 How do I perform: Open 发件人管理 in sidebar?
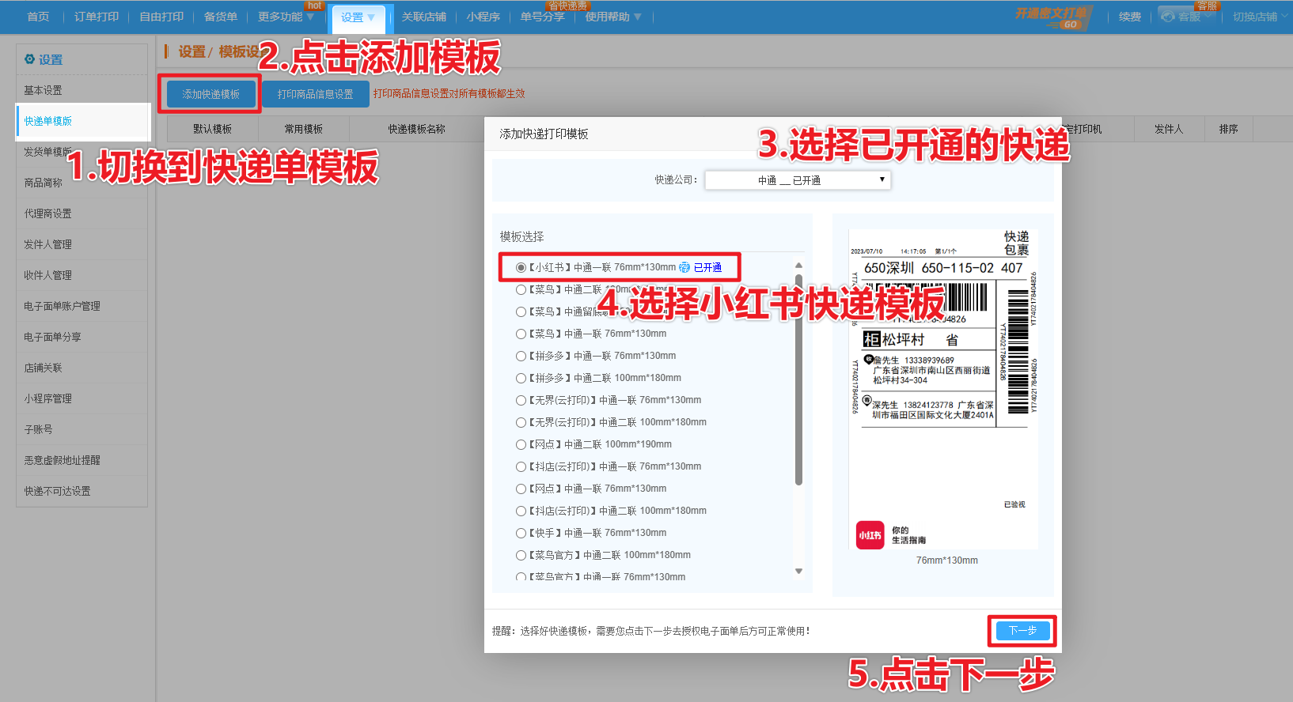point(82,244)
